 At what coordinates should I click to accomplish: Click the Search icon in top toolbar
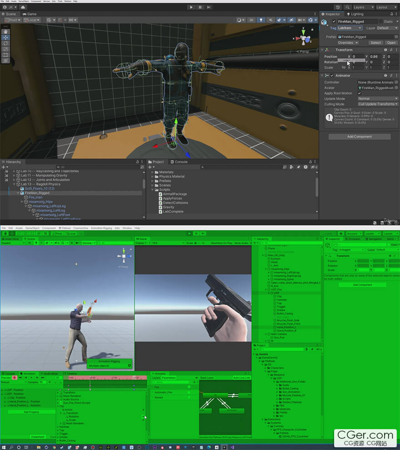[x=347, y=7]
